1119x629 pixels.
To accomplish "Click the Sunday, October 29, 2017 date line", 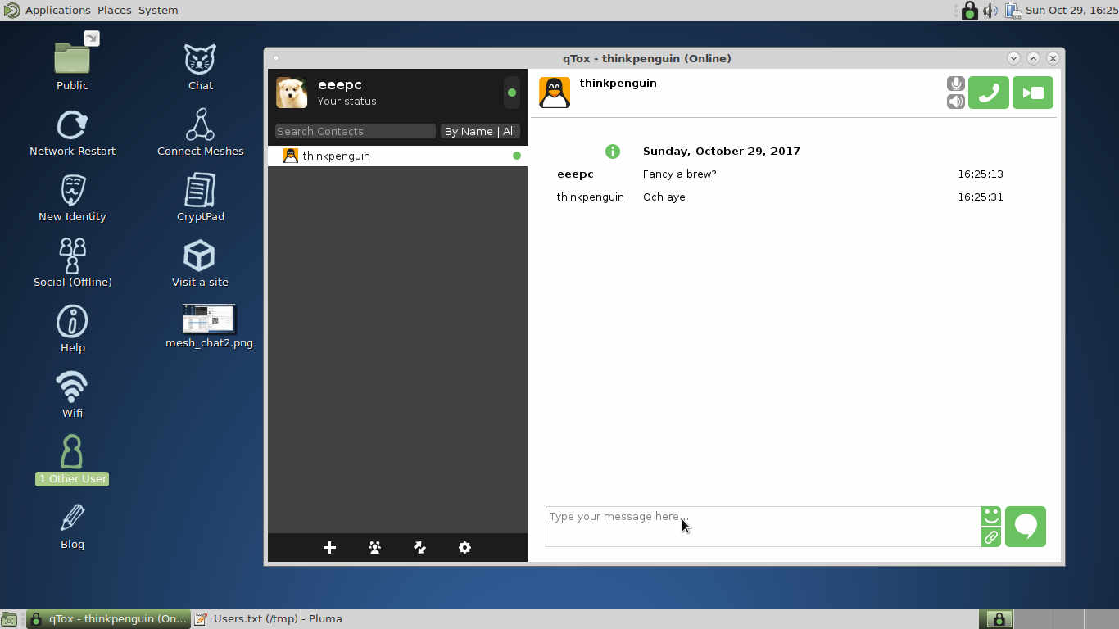I will 722,151.
